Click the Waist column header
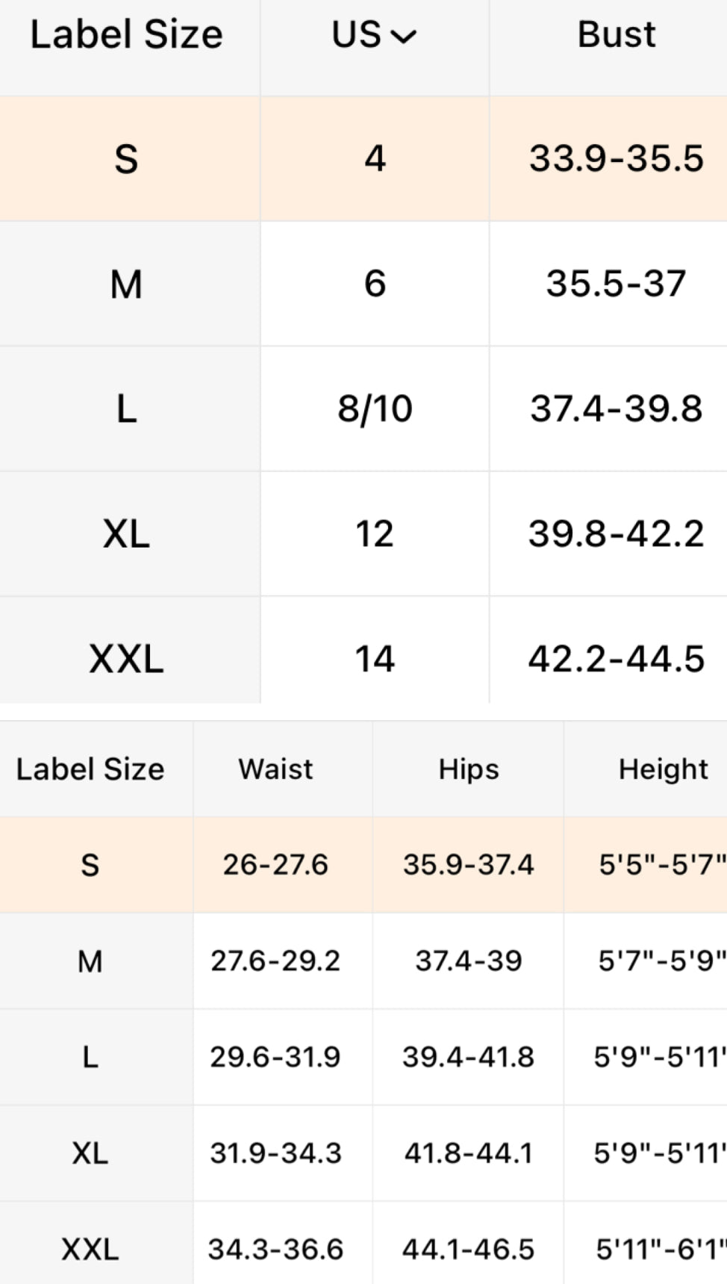This screenshot has width=727, height=1284. click(275, 769)
